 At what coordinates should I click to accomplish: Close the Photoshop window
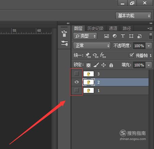click(145, 3)
